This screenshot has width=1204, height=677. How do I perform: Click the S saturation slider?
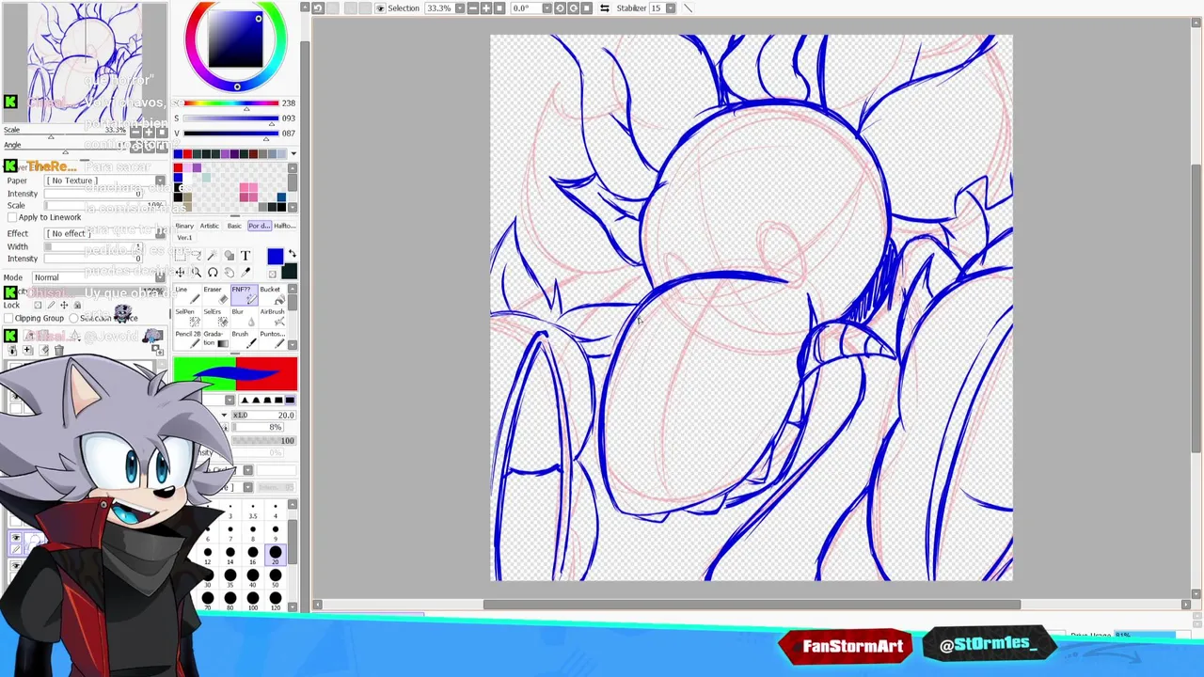point(230,118)
